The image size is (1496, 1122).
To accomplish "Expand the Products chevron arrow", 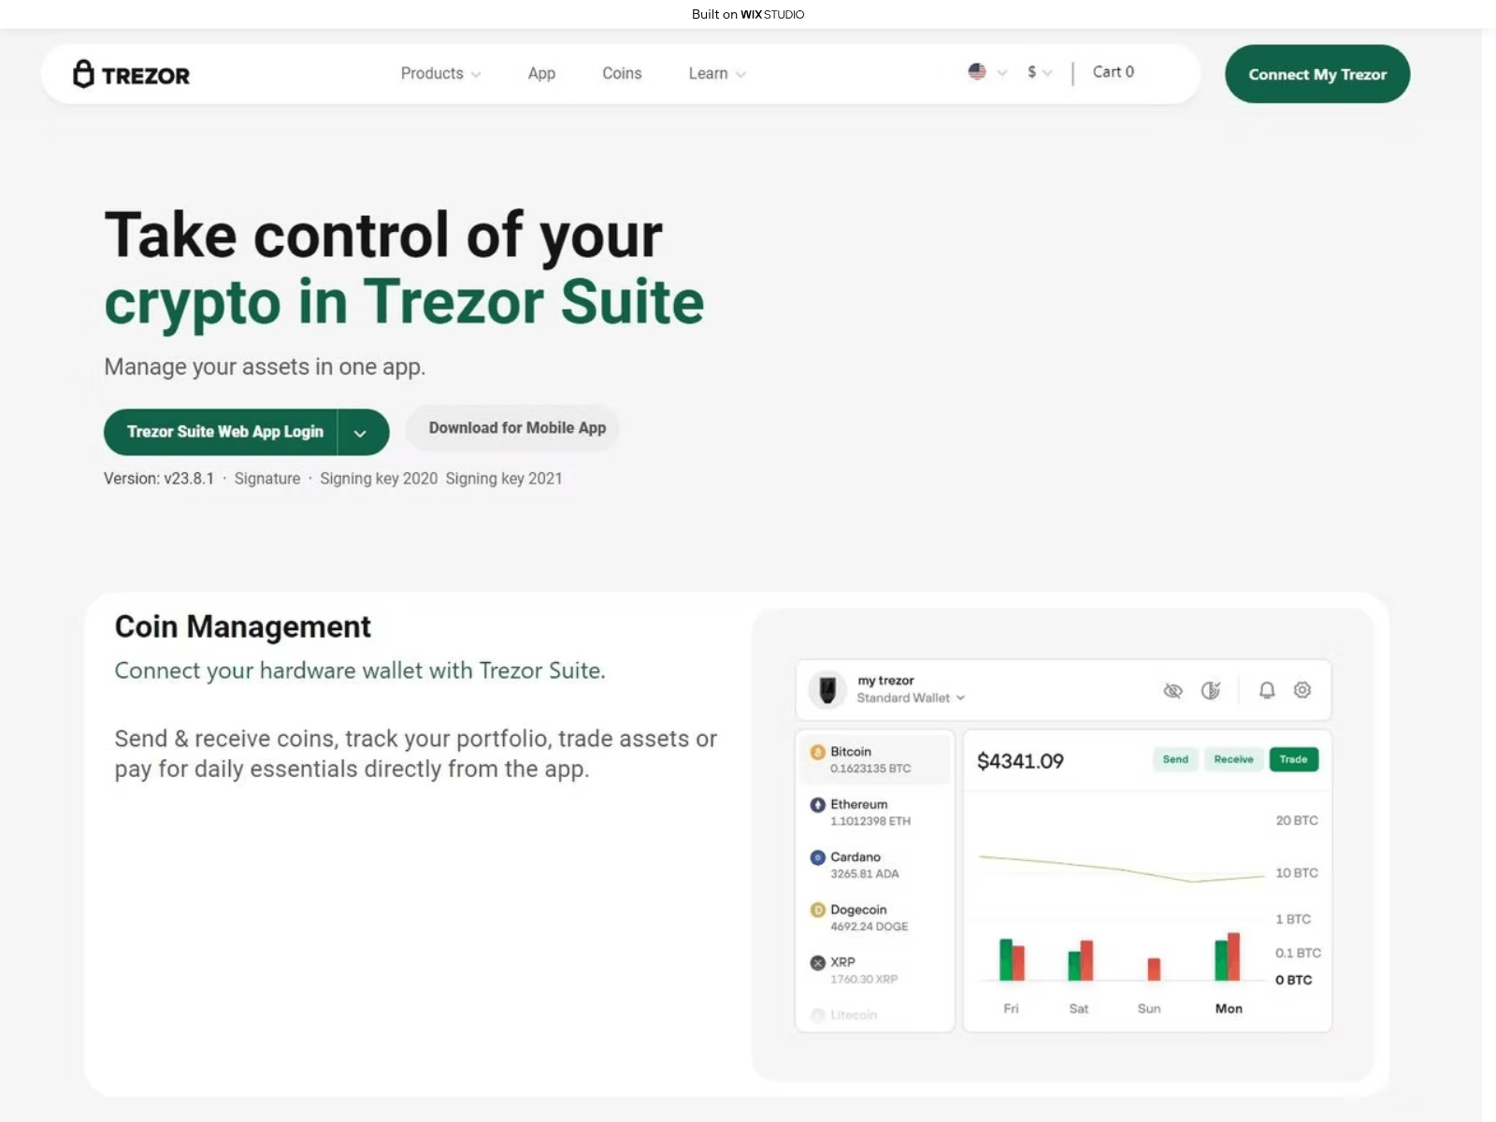I will (476, 74).
